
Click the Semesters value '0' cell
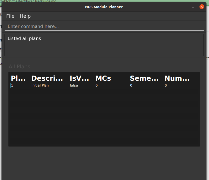pyautogui.click(x=131, y=86)
